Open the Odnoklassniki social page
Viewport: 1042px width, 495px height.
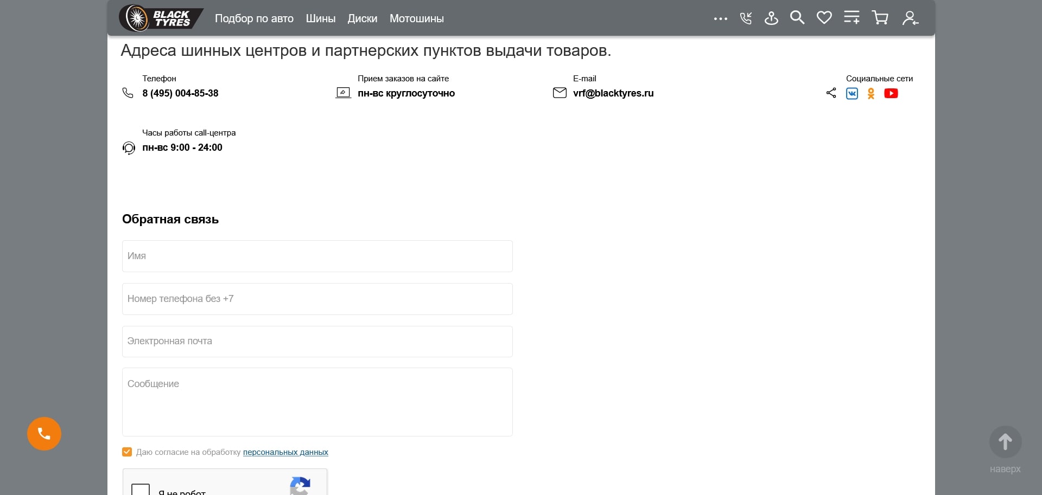[x=871, y=94]
